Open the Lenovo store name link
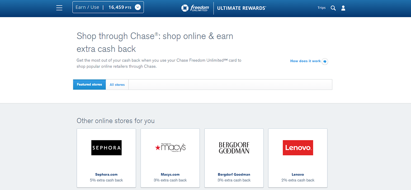Screen dimensions: 411x190 pyautogui.click(x=298, y=174)
